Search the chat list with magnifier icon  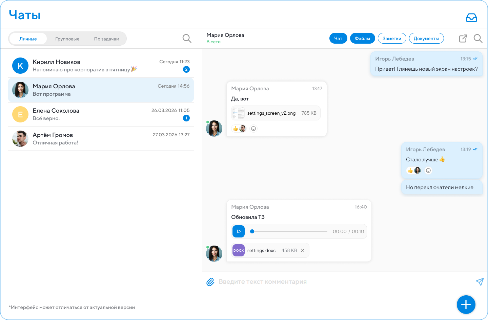[x=187, y=39]
